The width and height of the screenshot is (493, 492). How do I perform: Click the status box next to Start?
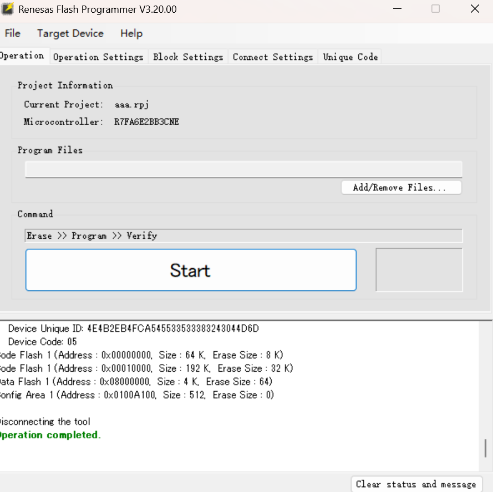[419, 270]
